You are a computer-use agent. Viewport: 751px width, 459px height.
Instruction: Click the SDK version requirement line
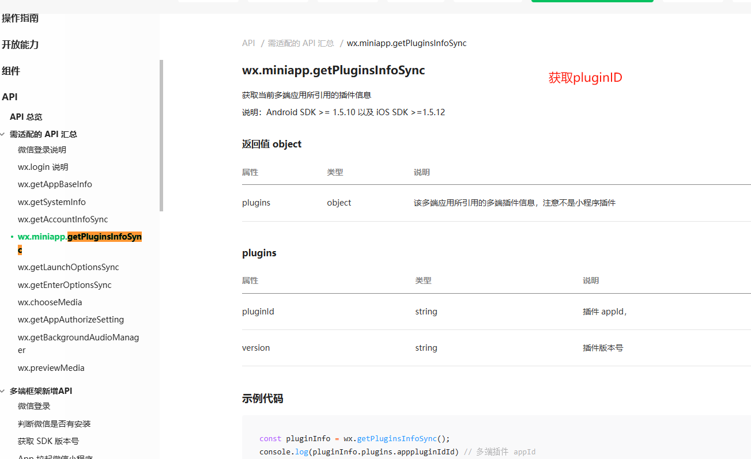click(344, 112)
